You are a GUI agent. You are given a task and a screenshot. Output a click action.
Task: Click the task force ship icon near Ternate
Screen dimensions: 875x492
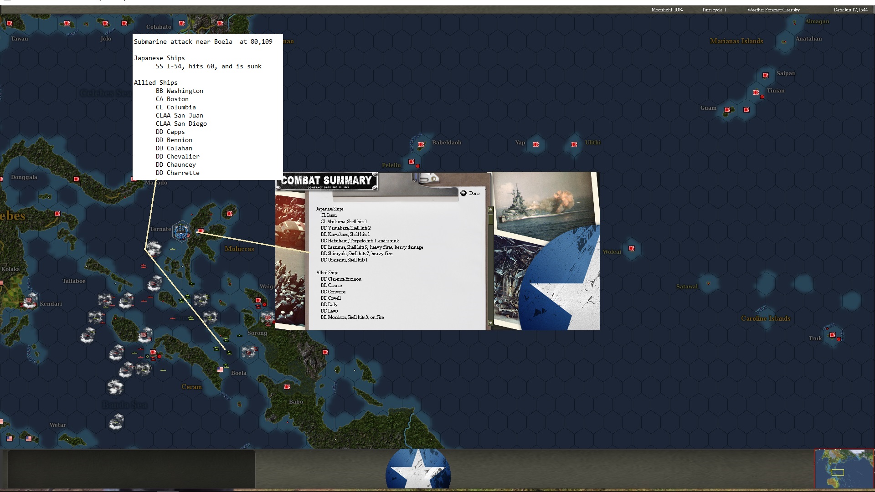click(182, 231)
